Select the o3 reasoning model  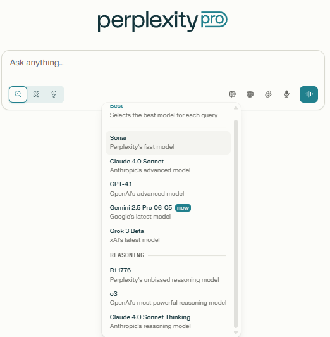(x=168, y=298)
